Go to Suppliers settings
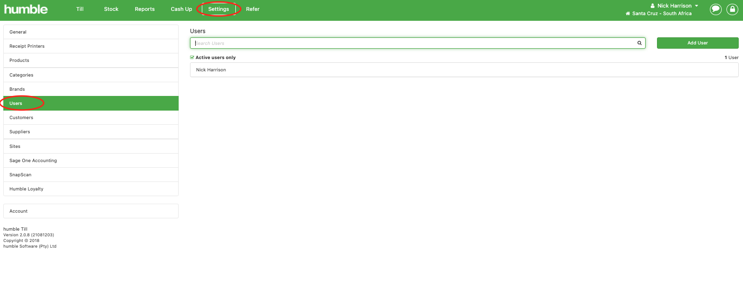 click(91, 132)
